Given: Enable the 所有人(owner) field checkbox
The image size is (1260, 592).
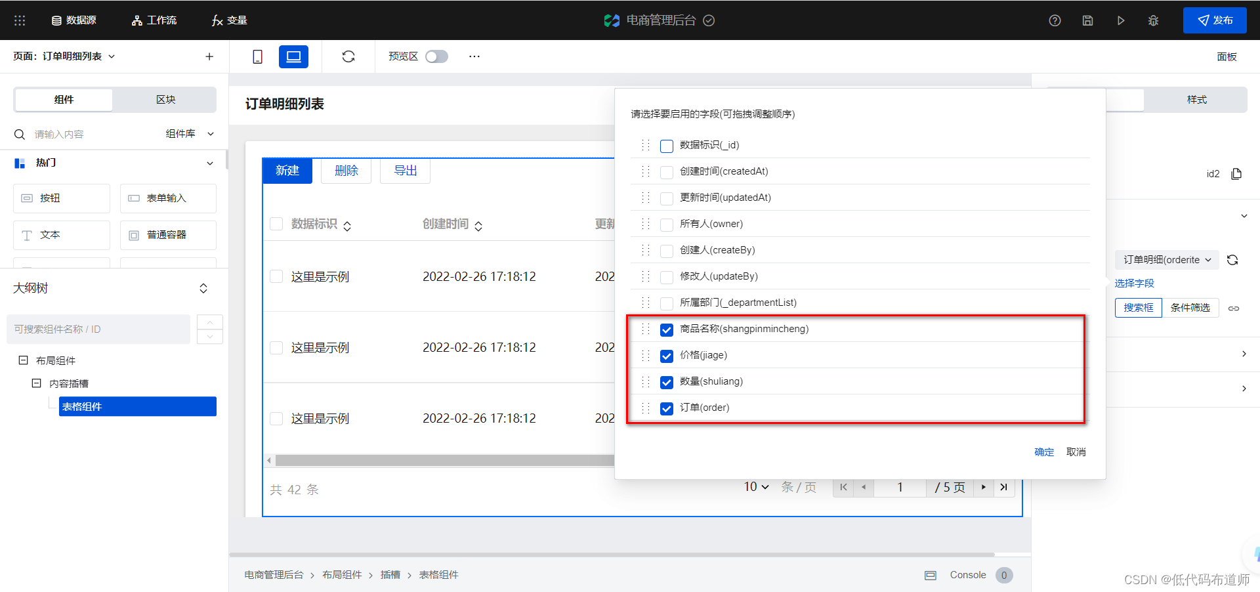Looking at the screenshot, I should coord(667,224).
